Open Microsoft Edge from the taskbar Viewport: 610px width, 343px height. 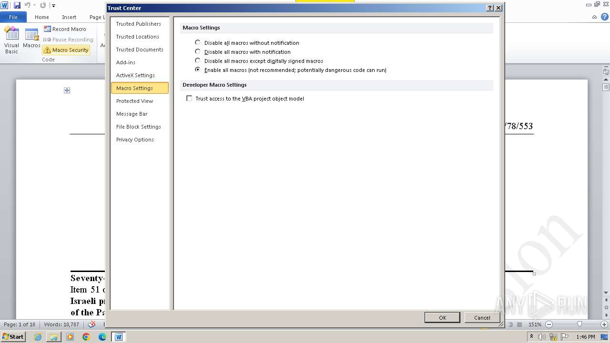(102, 337)
